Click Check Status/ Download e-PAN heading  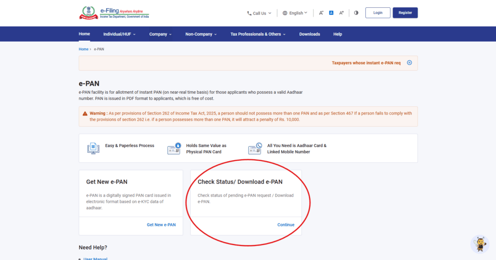click(x=240, y=182)
